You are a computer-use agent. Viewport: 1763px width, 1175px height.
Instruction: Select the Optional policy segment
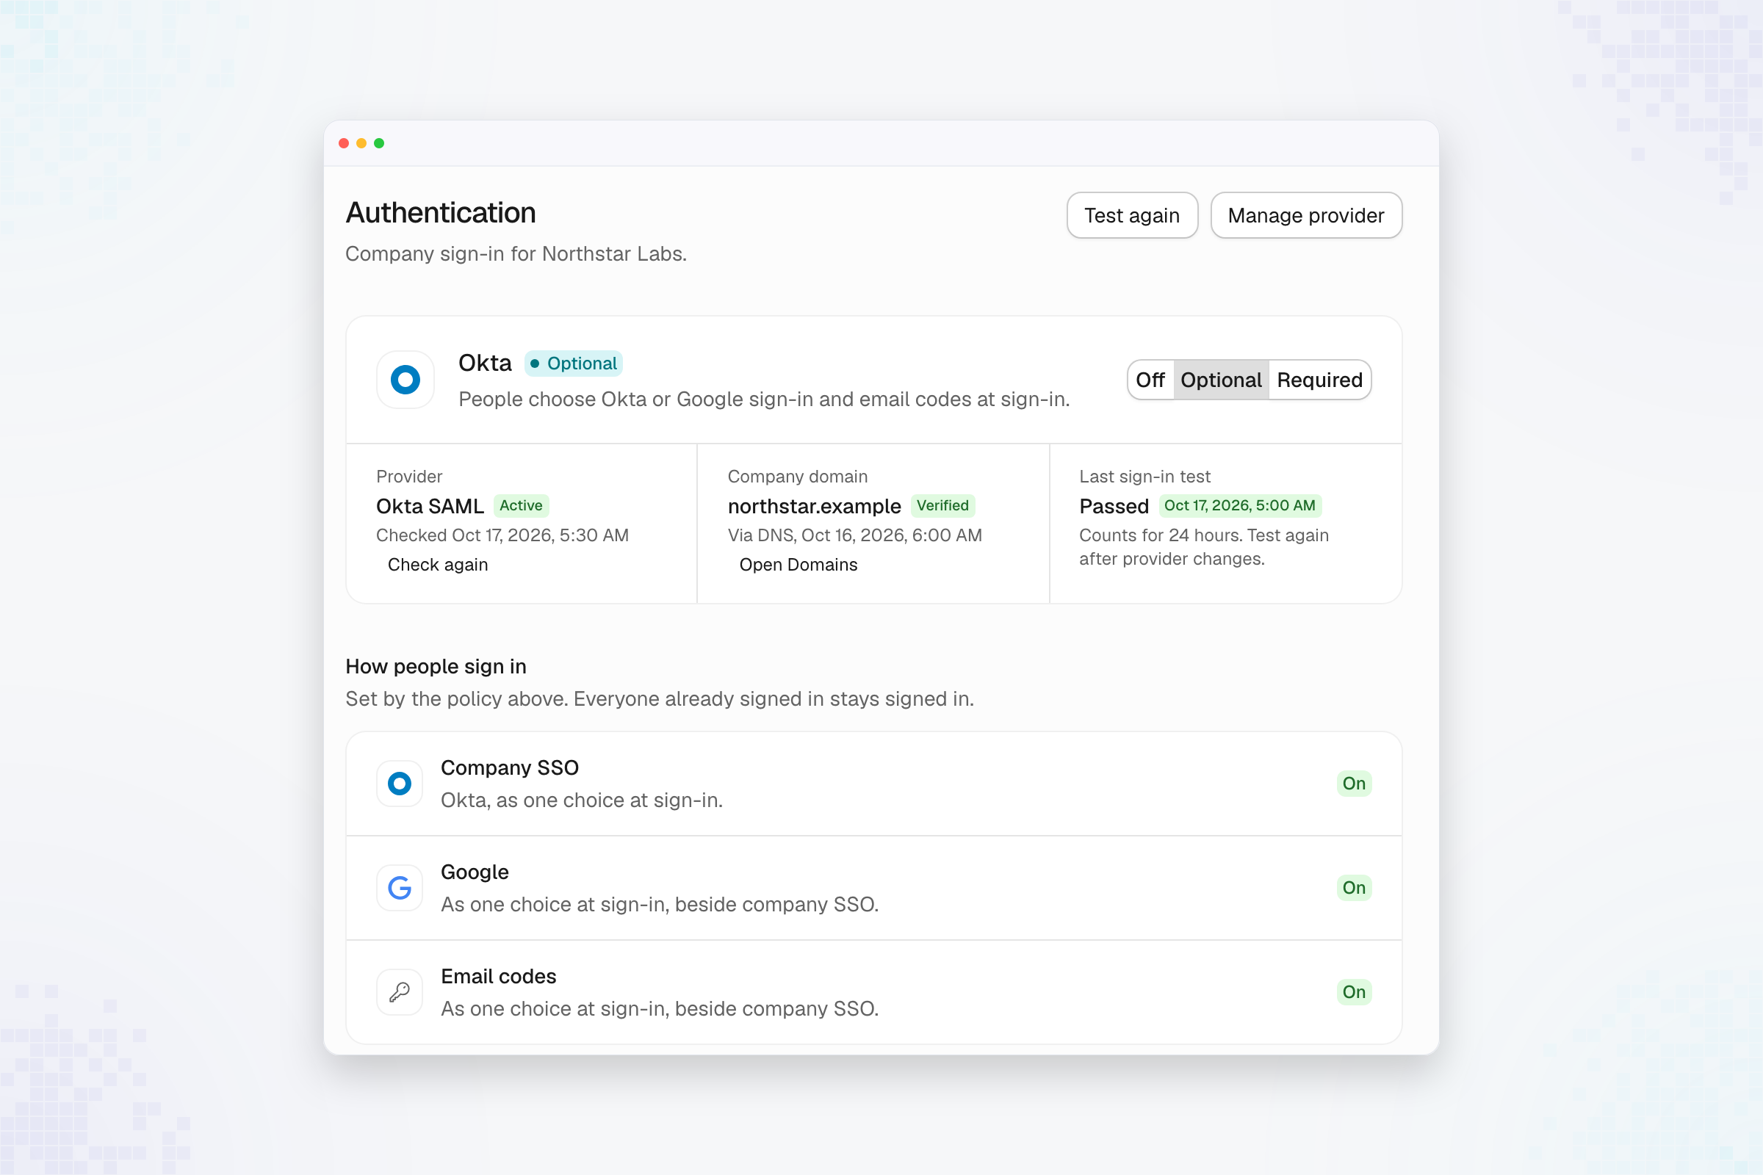tap(1221, 380)
